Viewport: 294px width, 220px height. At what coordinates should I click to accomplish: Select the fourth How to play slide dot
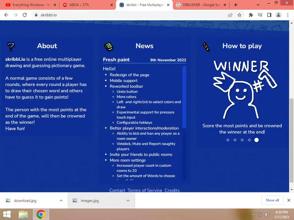pyautogui.click(x=249, y=140)
